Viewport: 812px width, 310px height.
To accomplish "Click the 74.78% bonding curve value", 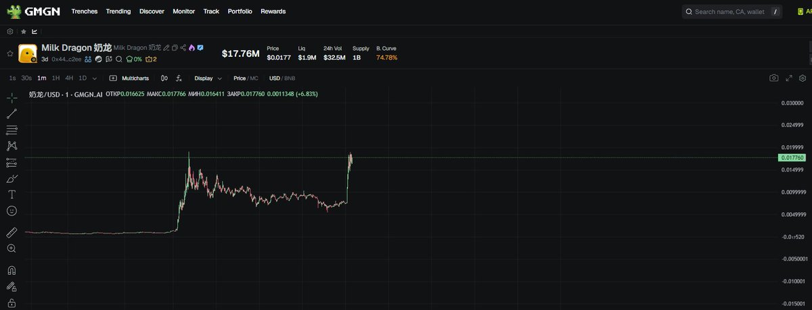I will 387,58.
